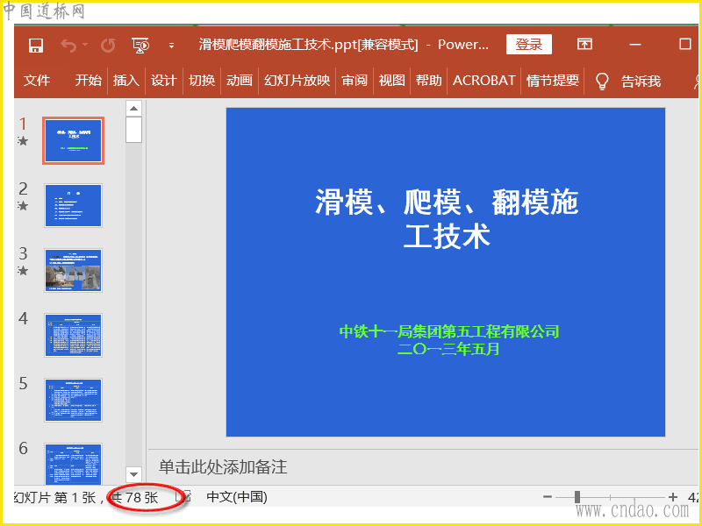Open the 帮助 tab

pyautogui.click(x=428, y=81)
